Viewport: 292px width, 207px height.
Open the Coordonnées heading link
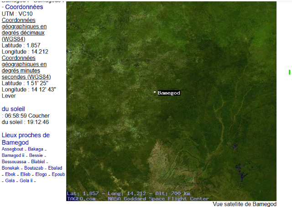pos(24,7)
